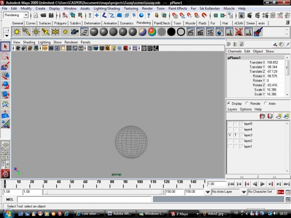Switch to the Polygons shelf tab
Viewport: 291px width, 218px height.
click(x=60, y=23)
